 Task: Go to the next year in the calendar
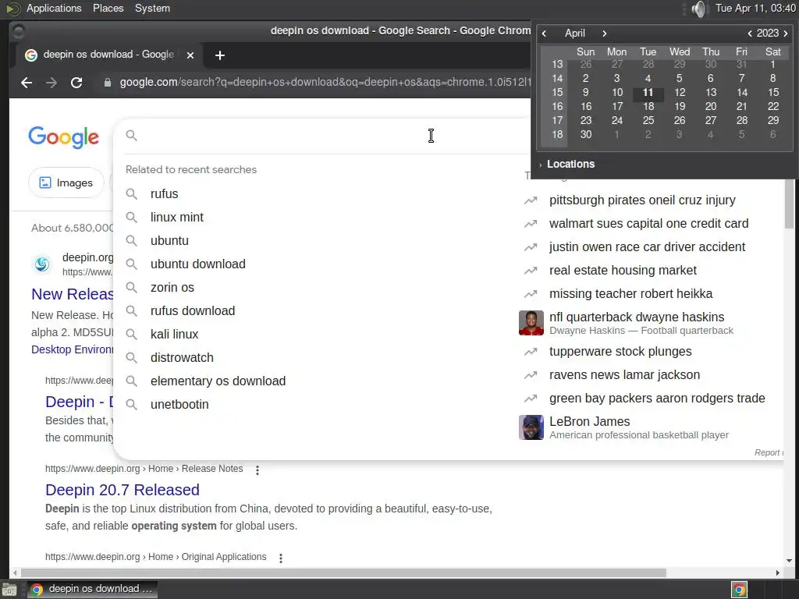coord(786,33)
